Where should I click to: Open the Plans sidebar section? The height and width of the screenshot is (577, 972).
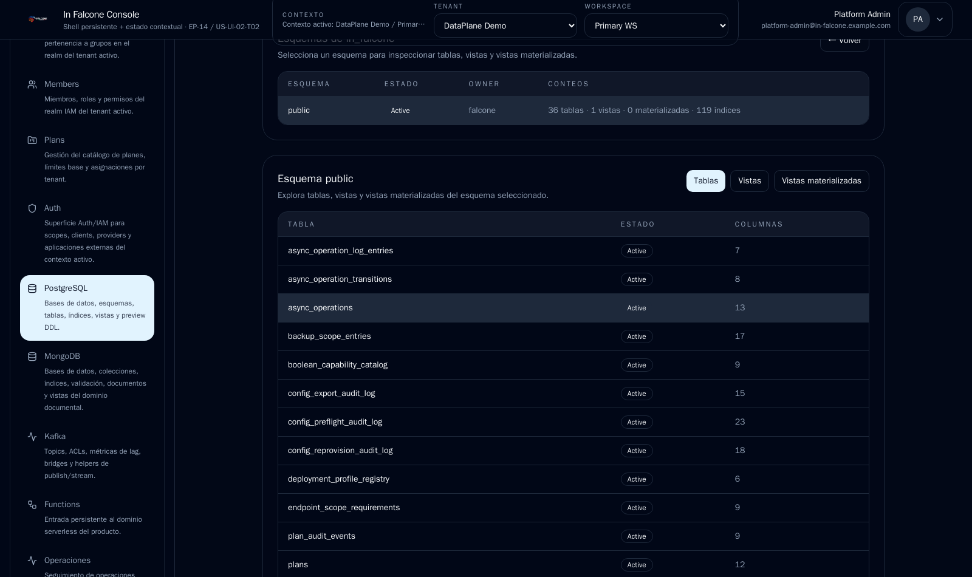click(x=87, y=160)
